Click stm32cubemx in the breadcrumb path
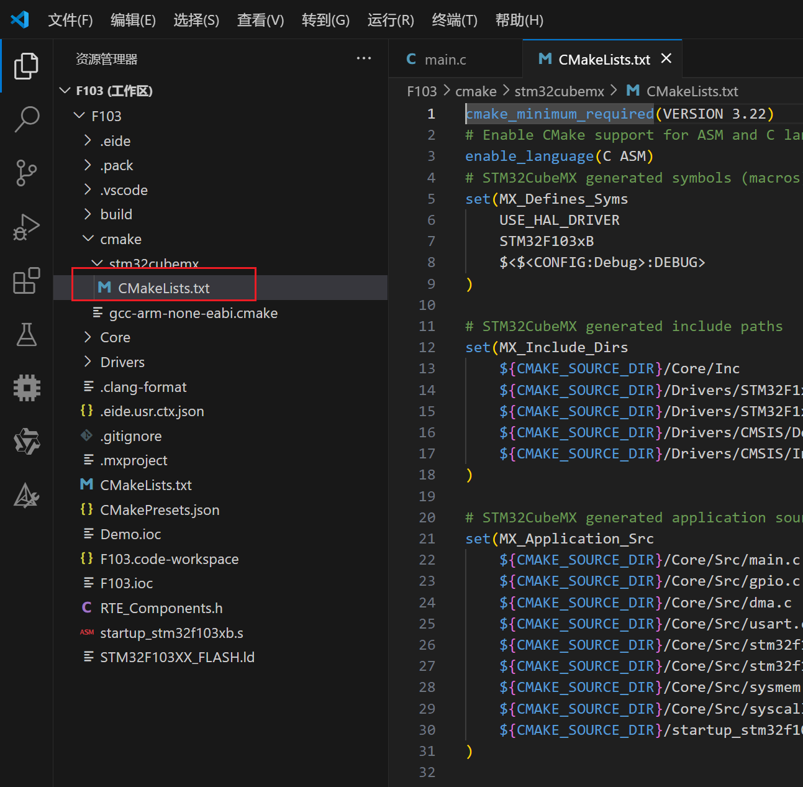Image resolution: width=803 pixels, height=787 pixels. tap(559, 91)
